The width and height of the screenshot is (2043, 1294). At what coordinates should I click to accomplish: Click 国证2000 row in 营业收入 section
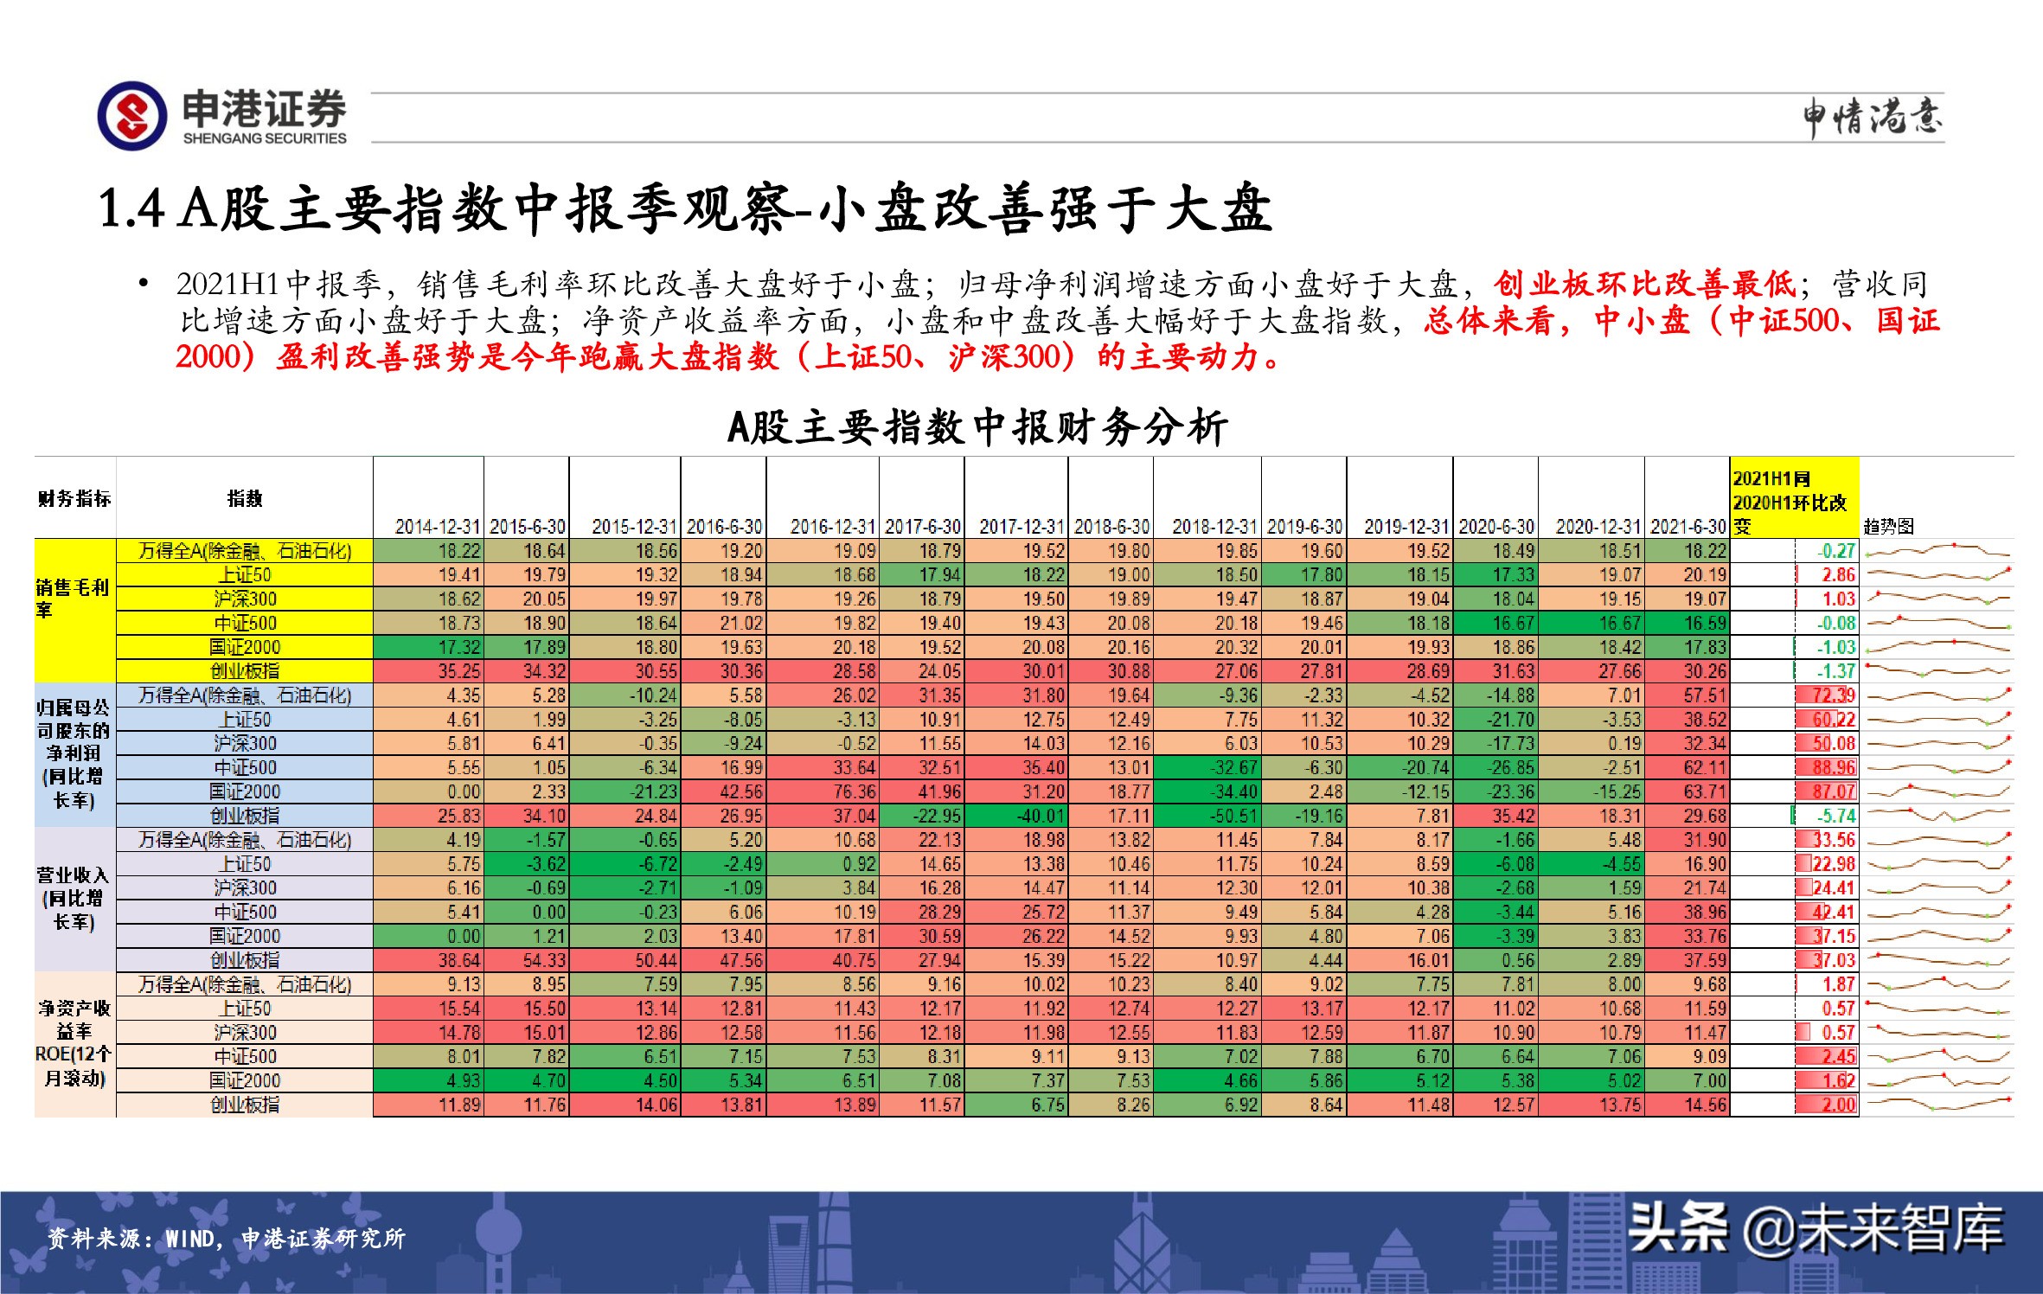245,936
